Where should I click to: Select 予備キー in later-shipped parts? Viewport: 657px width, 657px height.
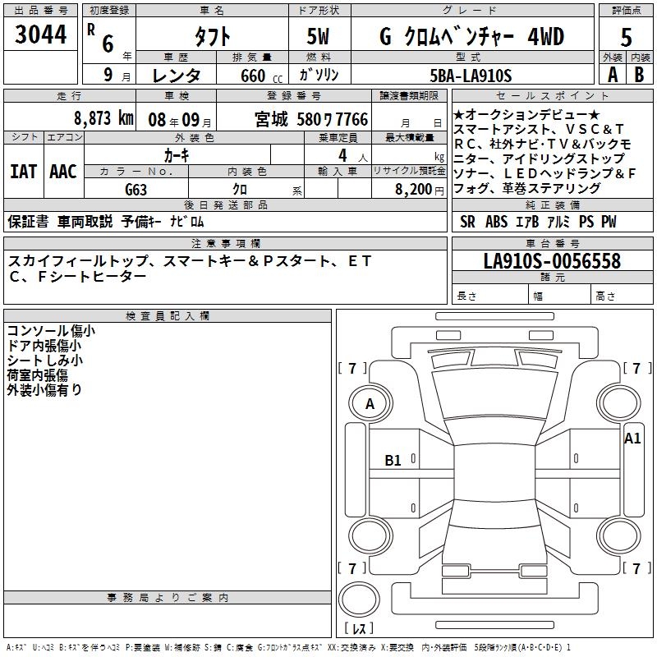[141, 221]
